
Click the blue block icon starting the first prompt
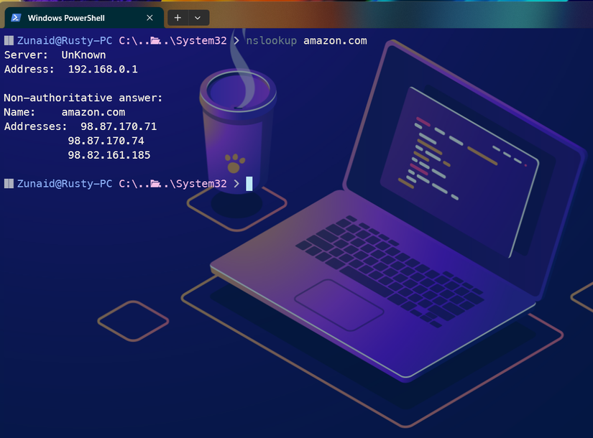9,40
